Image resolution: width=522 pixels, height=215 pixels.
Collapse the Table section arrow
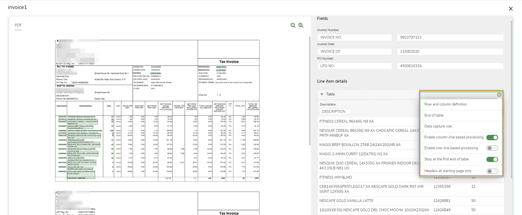coord(322,94)
